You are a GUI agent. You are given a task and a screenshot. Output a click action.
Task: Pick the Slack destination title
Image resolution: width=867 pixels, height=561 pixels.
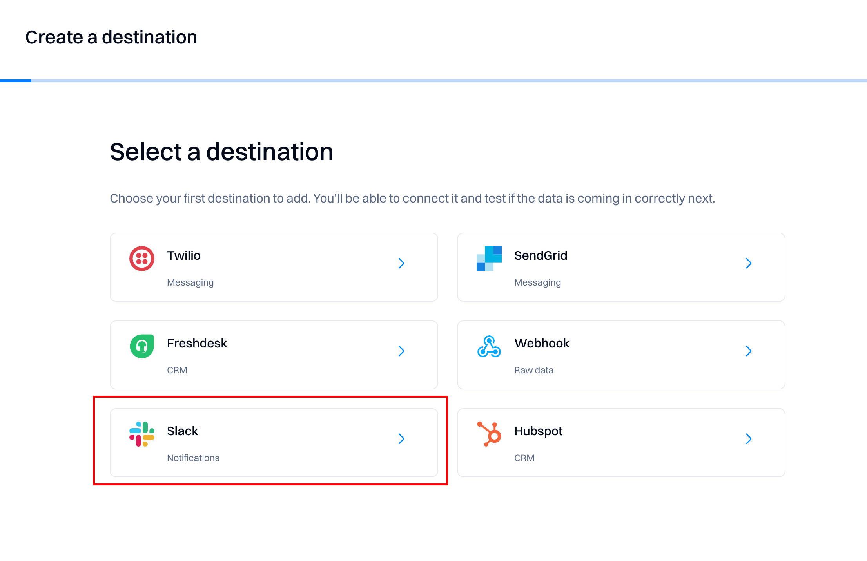pos(182,431)
